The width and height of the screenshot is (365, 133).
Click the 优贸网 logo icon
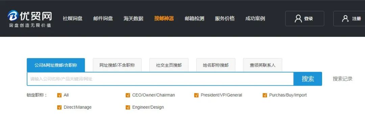tap(13, 16)
